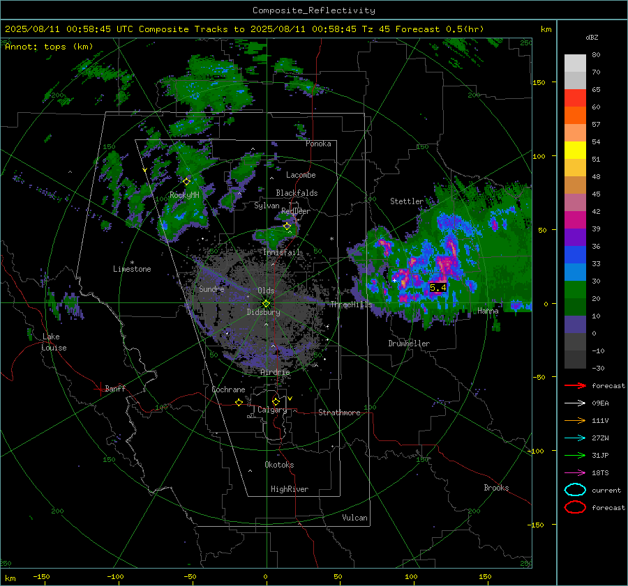Viewport: 628px width, 586px height.
Task: Click the red cross marker at Banff
Action: click(100, 389)
